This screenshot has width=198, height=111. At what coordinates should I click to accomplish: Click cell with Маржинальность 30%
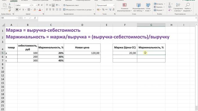[x=51, y=57]
